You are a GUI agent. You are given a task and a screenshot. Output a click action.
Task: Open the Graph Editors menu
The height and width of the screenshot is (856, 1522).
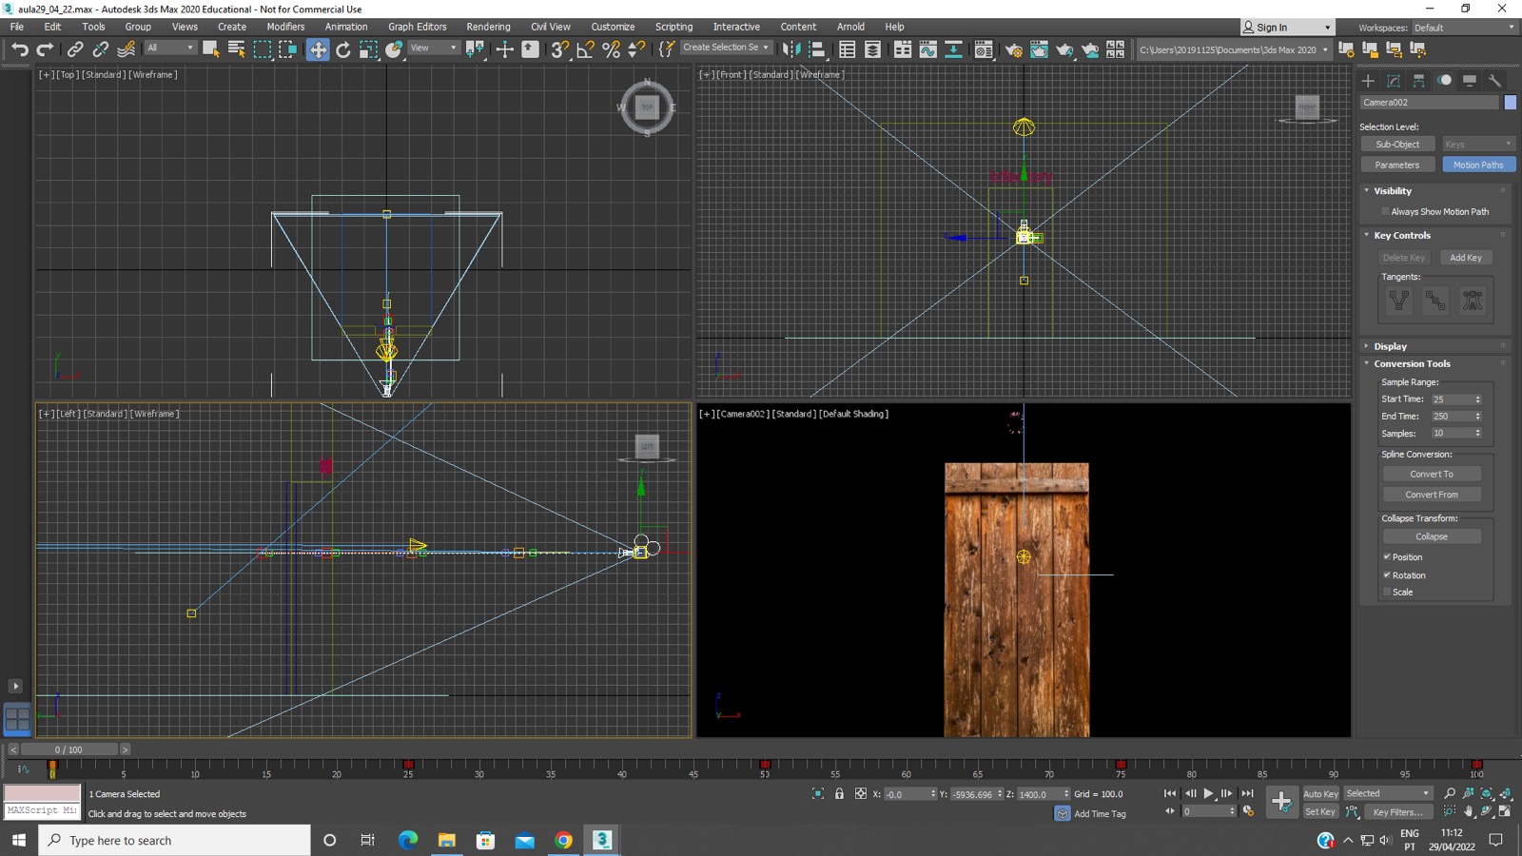click(x=417, y=27)
